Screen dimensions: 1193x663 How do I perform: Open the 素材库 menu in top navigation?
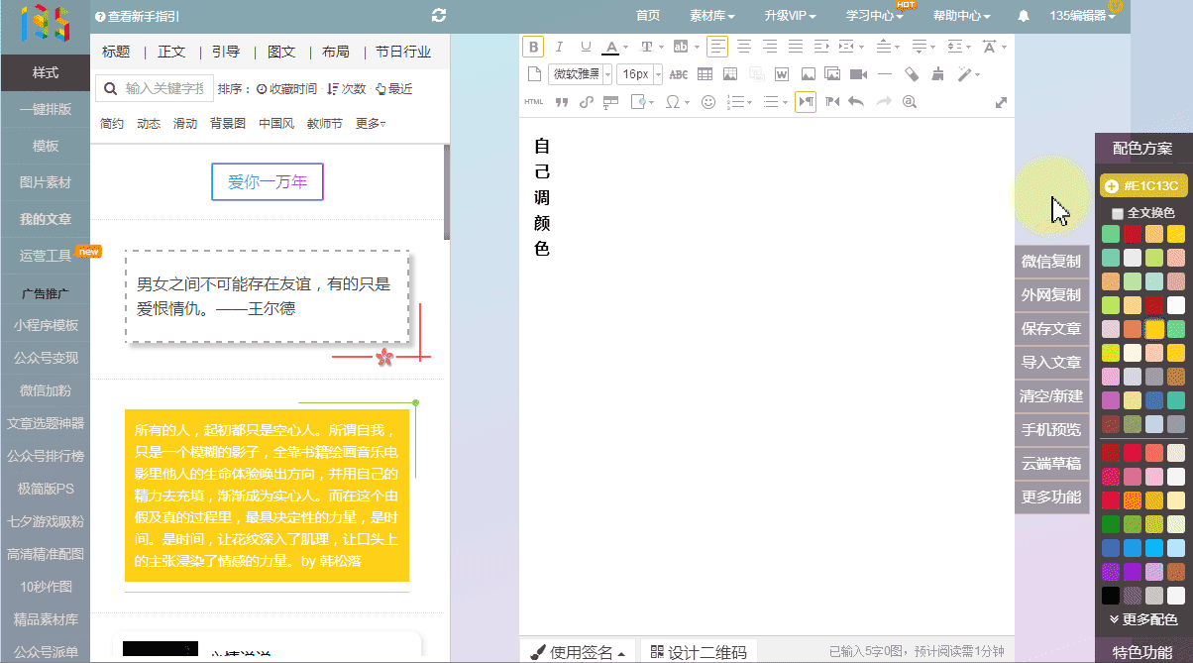(712, 16)
